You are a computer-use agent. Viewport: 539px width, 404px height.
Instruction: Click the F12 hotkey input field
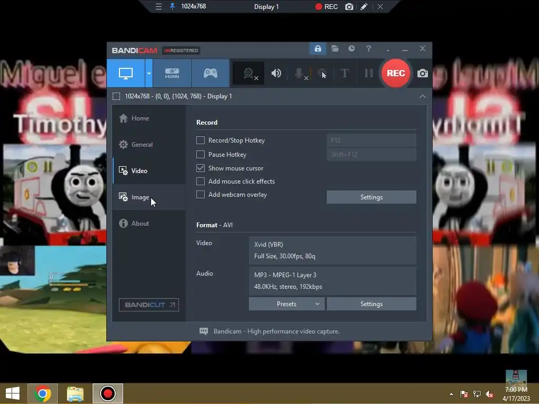coord(371,140)
